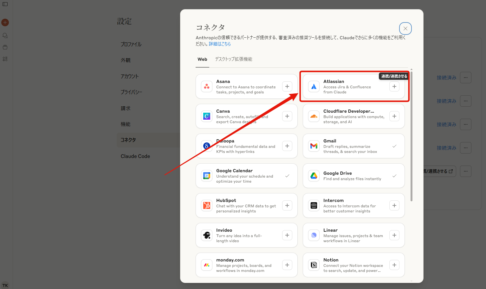Click the 設定 page heading
Screen dimensions: 486x289
click(x=124, y=21)
